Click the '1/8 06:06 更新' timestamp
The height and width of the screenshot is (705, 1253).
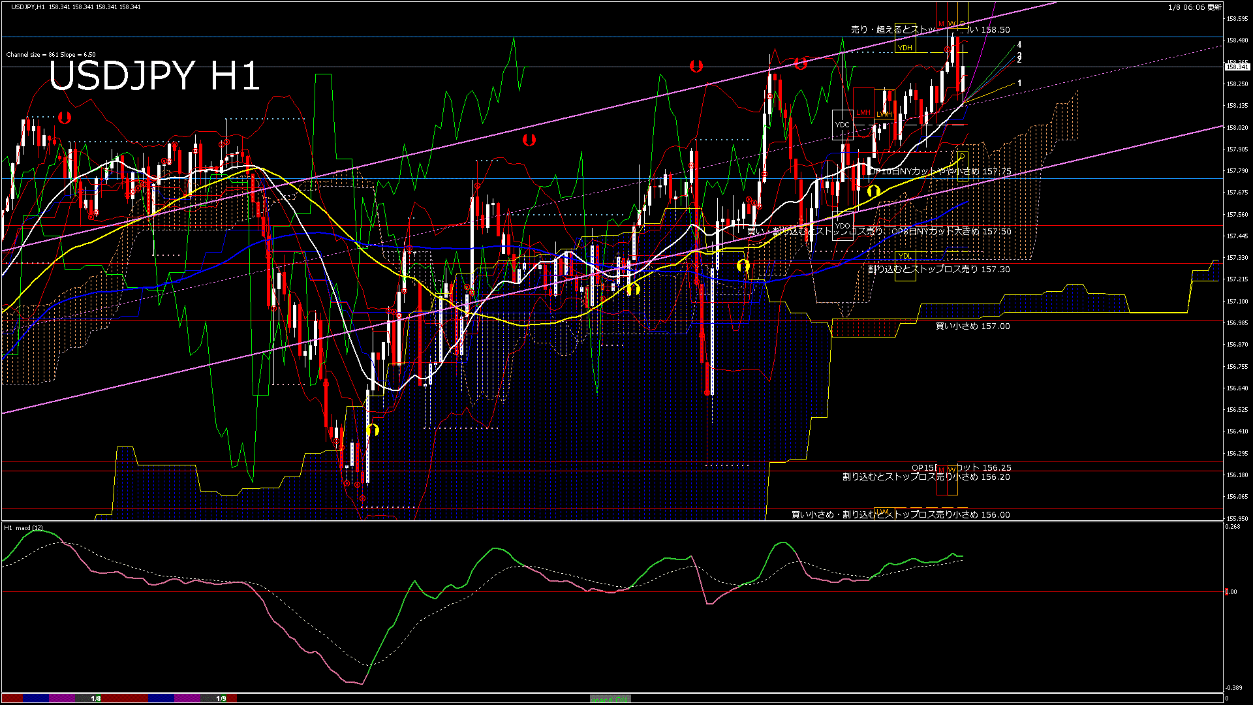pyautogui.click(x=1194, y=7)
